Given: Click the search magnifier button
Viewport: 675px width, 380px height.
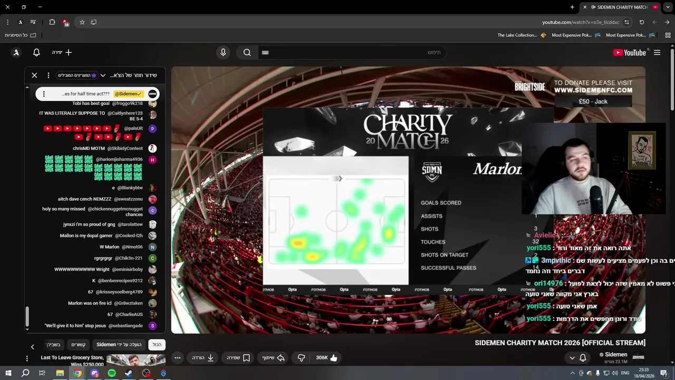Looking at the screenshot, I should pyautogui.click(x=247, y=52).
